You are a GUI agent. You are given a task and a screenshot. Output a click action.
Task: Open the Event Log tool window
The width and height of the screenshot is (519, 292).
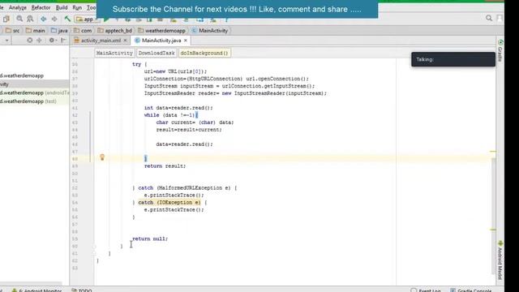426,290
